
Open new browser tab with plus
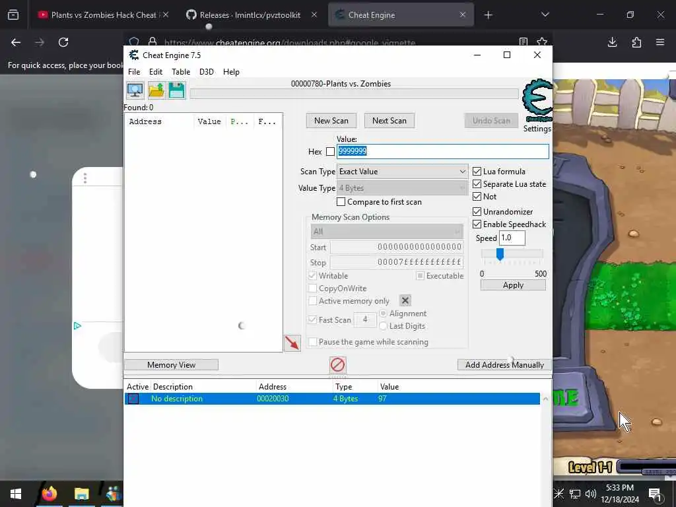488,15
